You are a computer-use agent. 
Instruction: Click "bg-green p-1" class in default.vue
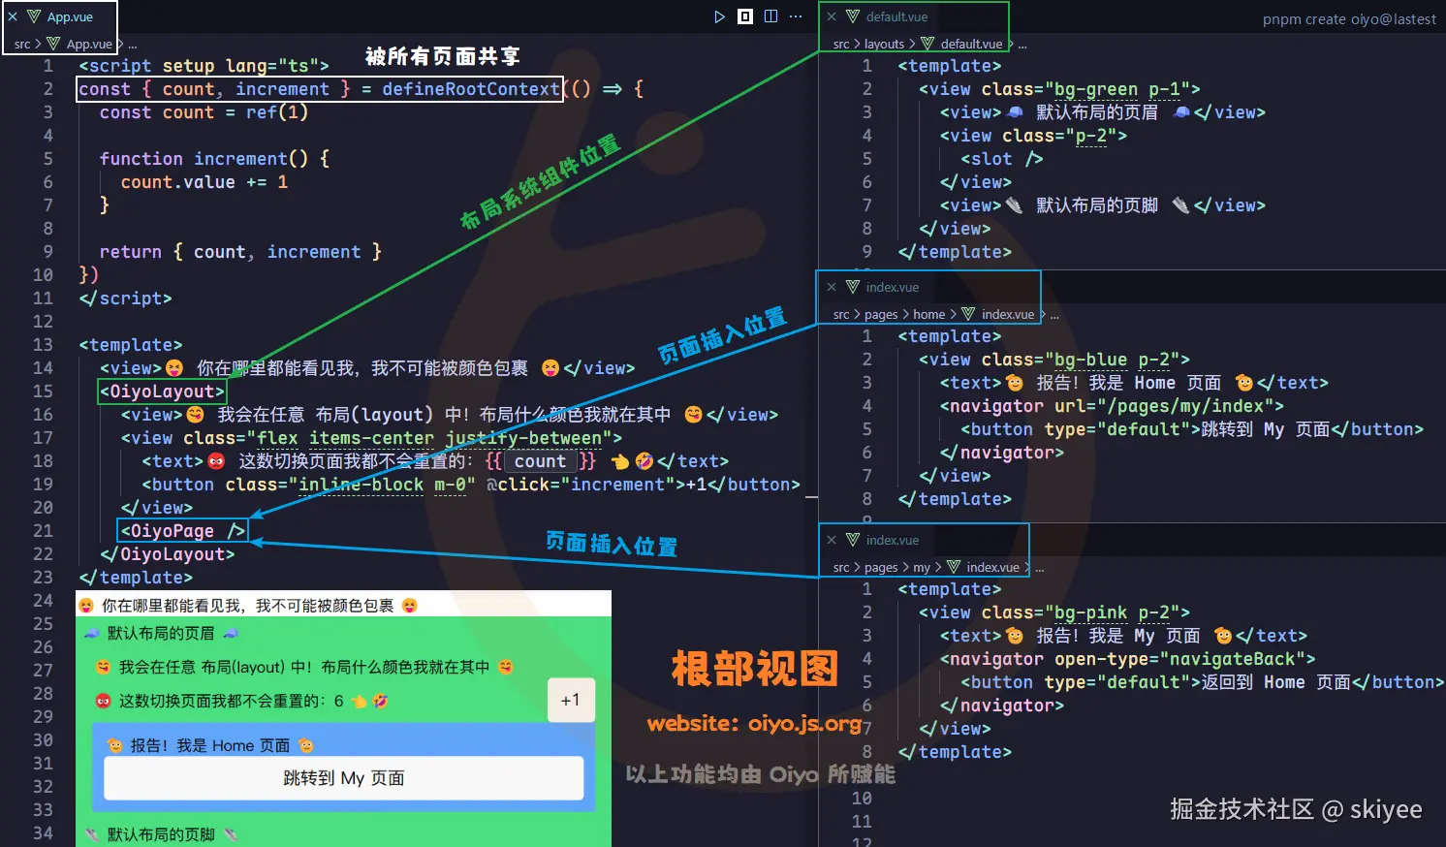click(x=1116, y=89)
